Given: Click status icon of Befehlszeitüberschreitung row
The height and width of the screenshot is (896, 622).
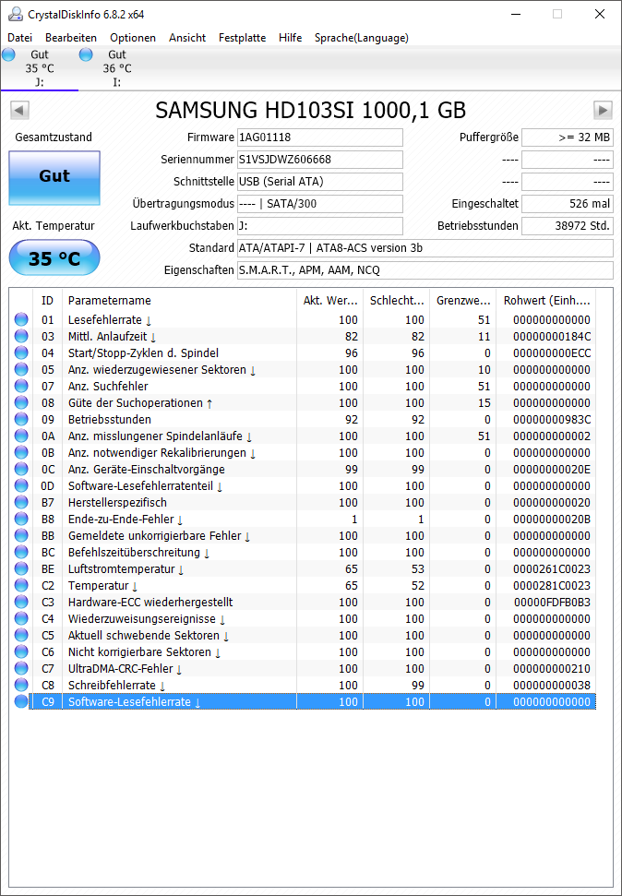Looking at the screenshot, I should pos(21,552).
